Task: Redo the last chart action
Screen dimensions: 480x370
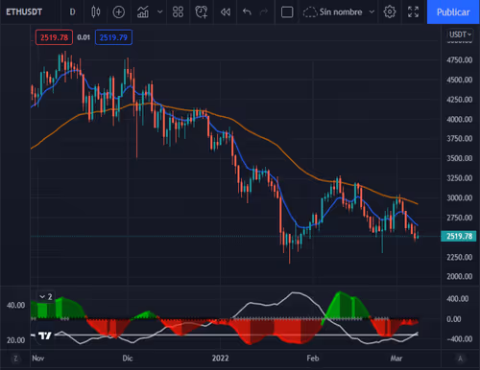Action: (x=264, y=12)
